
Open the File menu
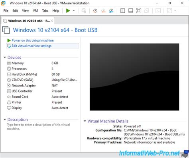(x=6, y=11)
